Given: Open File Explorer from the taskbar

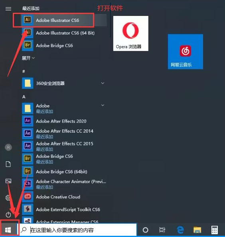Looking at the screenshot, I should [x=197, y=230].
